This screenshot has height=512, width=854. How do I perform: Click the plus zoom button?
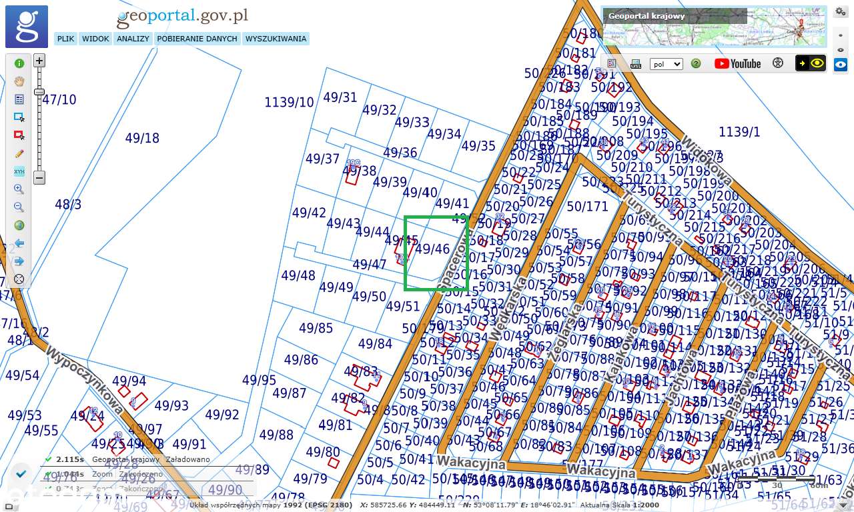click(39, 61)
